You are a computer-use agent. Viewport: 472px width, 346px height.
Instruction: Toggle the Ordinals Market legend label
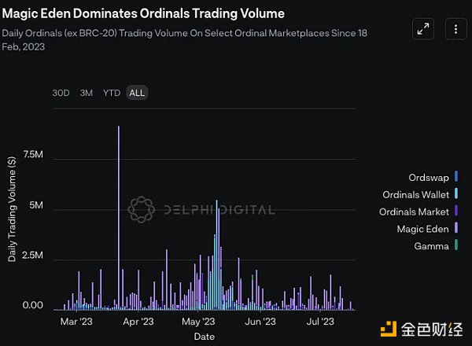414,212
